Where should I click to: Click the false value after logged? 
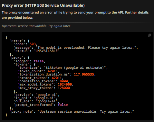pyautogui.click(x=39, y=61)
